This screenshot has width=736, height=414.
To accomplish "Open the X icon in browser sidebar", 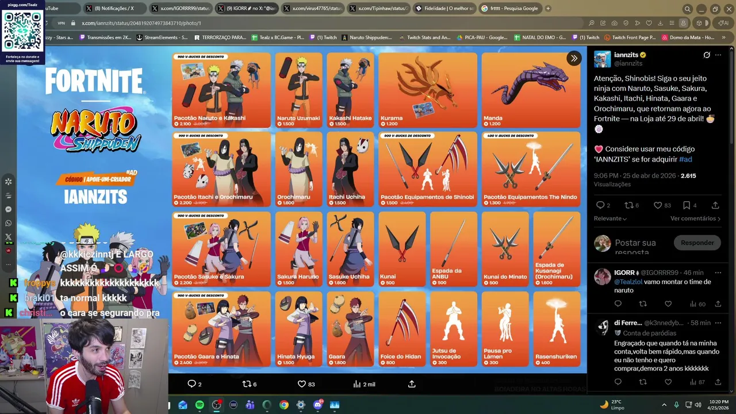I will [8, 237].
